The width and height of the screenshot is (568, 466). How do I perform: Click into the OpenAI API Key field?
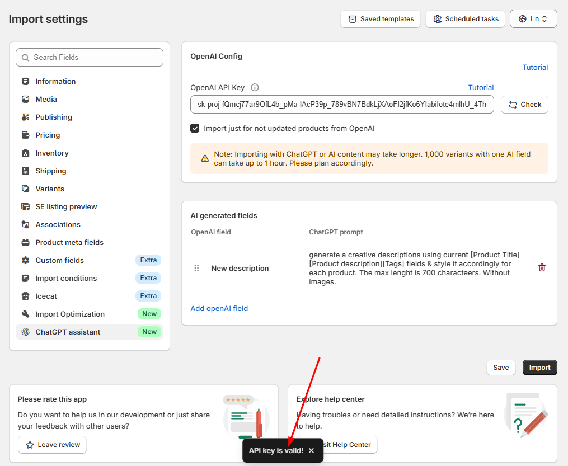coord(342,105)
